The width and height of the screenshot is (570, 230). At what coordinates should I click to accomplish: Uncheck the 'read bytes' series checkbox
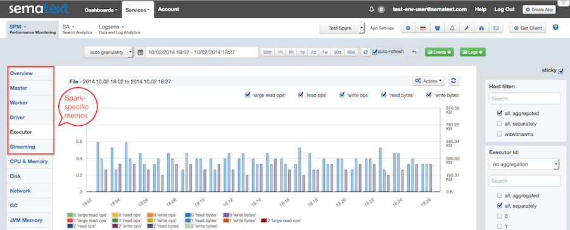point(384,95)
